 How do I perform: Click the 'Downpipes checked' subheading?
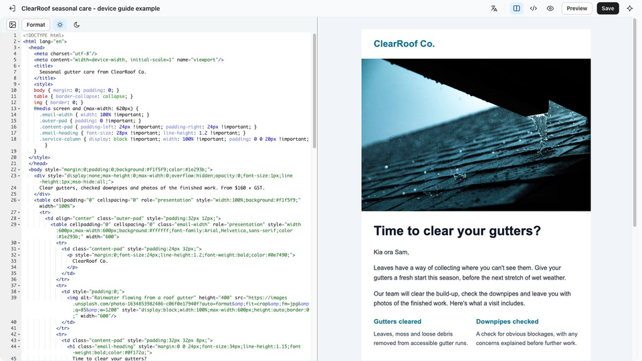pyautogui.click(x=507, y=322)
